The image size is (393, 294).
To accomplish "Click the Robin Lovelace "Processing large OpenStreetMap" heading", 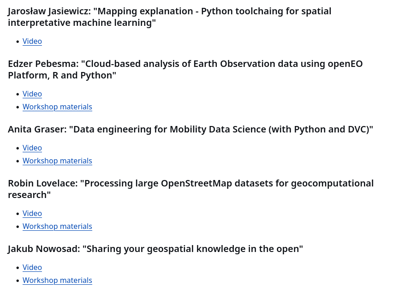I will pos(191,189).
